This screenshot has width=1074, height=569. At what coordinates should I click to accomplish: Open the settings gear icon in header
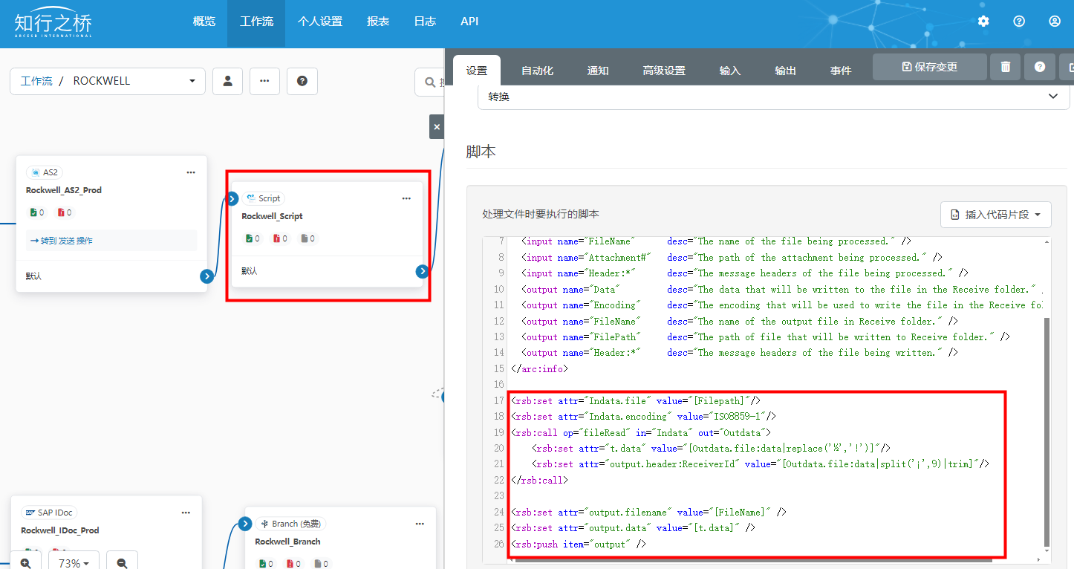click(983, 22)
